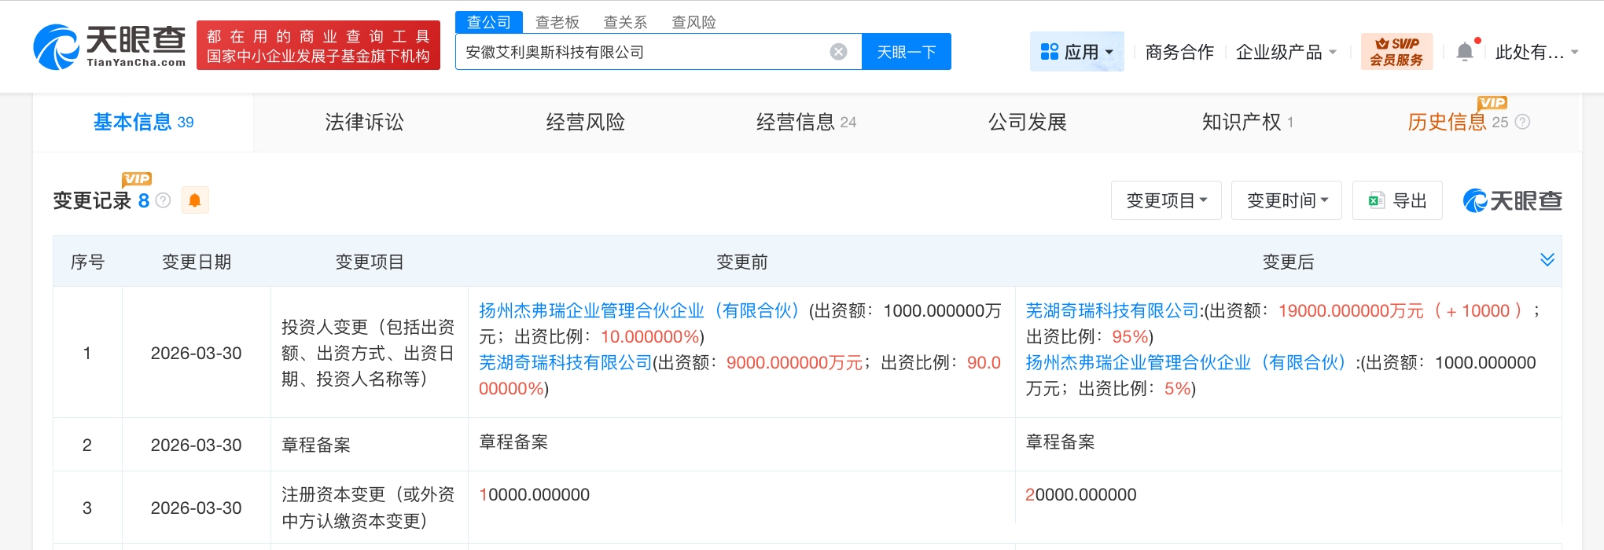The image size is (1604, 550).
Task: Click the 天眼一下 search button
Action: (906, 52)
